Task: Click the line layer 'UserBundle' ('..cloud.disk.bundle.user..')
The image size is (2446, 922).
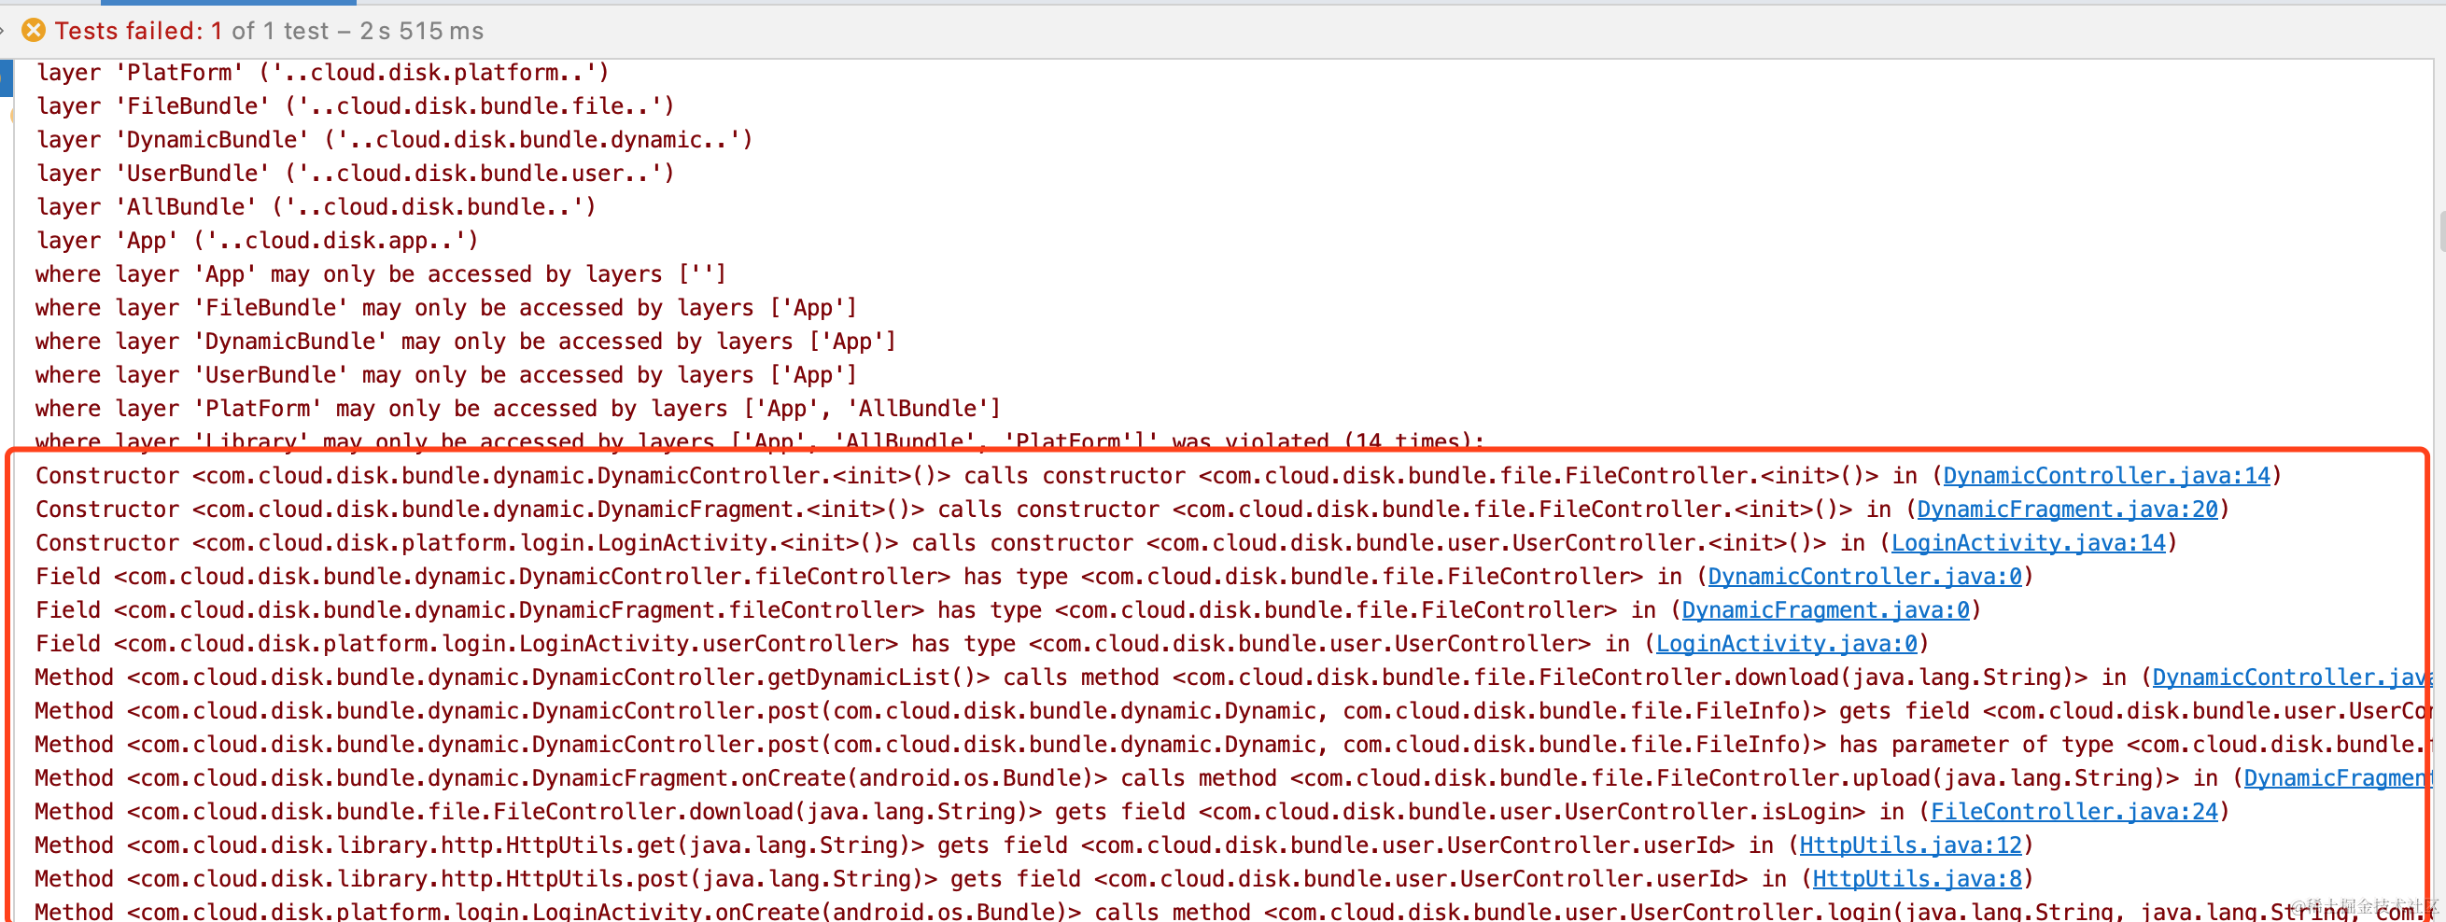Action: click(355, 174)
